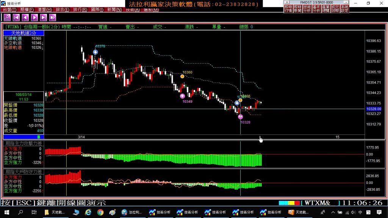Image resolution: width=388 pixels, height=218 pixels.
Task: Open the 系統設定 system settings button
Action: (344, 9)
